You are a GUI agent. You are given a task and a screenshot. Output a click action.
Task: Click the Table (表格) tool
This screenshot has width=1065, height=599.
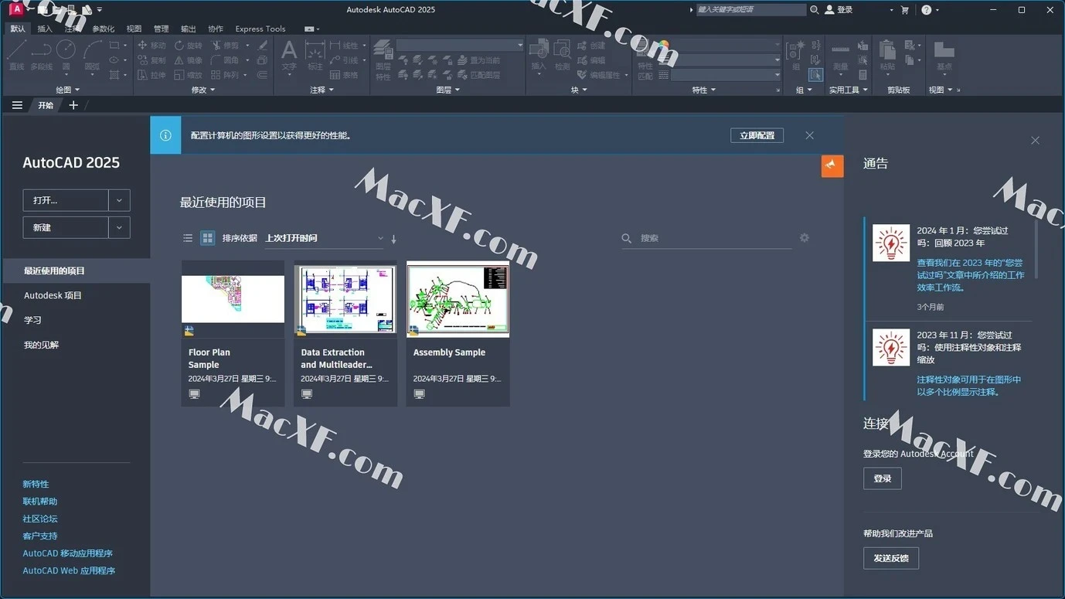[x=344, y=75]
